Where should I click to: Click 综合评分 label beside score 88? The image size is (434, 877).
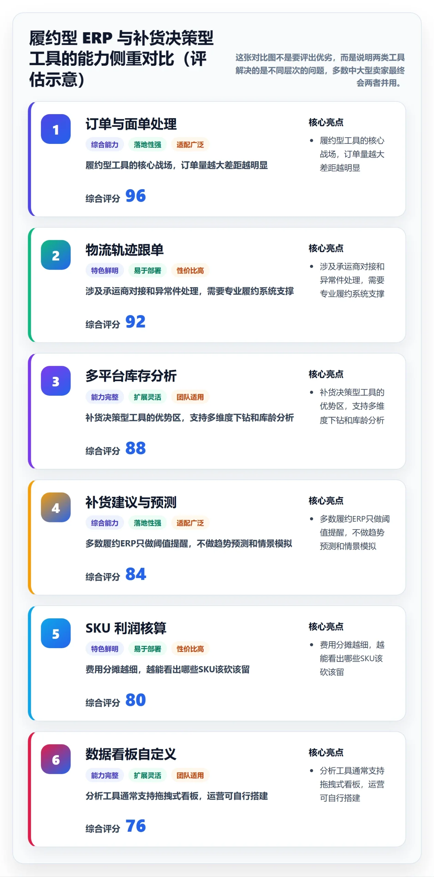[x=103, y=451]
